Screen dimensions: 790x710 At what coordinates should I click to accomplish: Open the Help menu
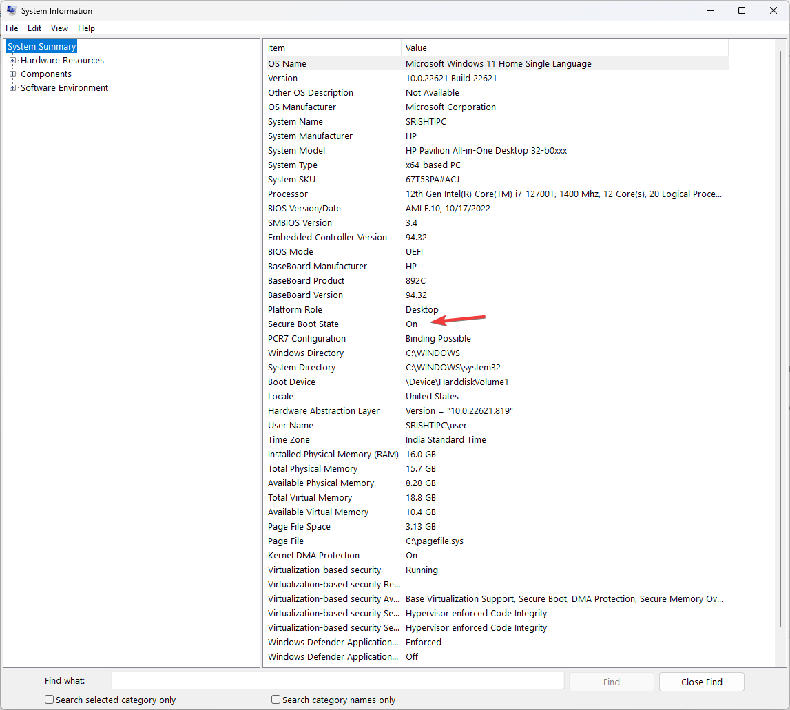(x=86, y=28)
